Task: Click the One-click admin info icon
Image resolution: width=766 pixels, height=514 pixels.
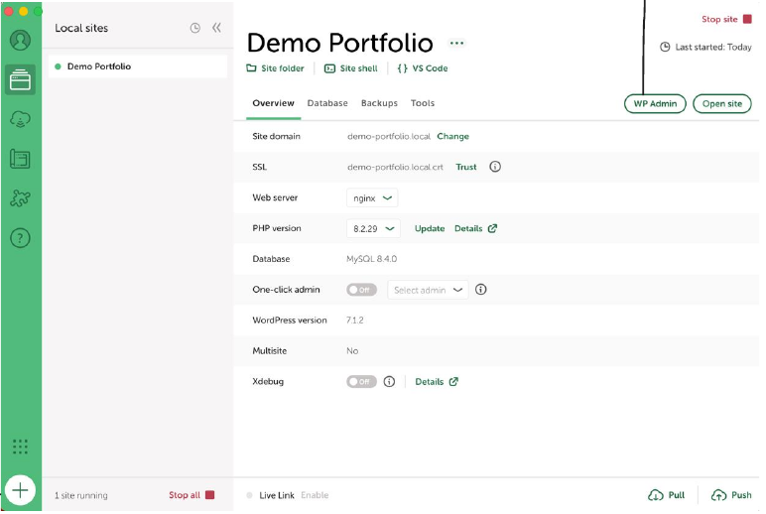Action: (480, 290)
